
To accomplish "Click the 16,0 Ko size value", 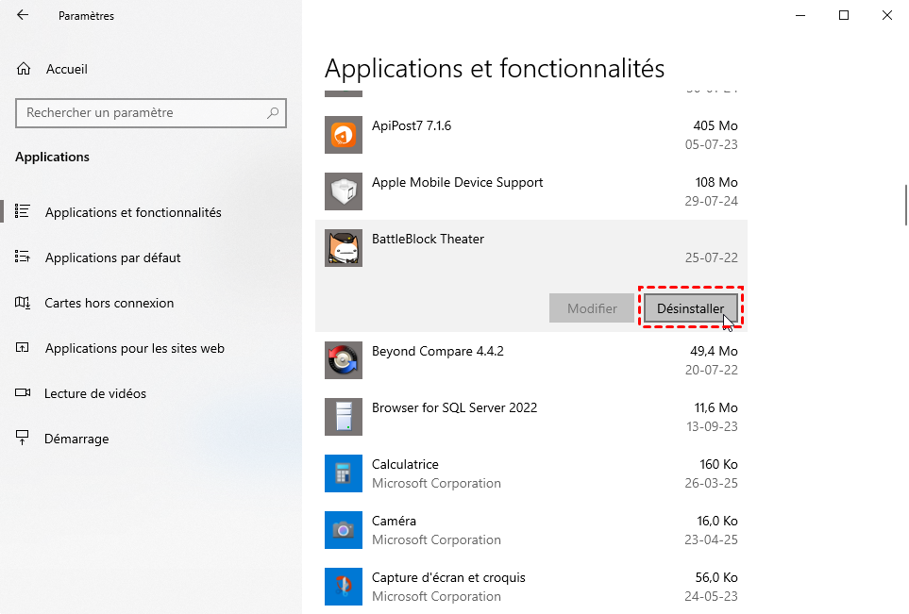I will pyautogui.click(x=717, y=521).
